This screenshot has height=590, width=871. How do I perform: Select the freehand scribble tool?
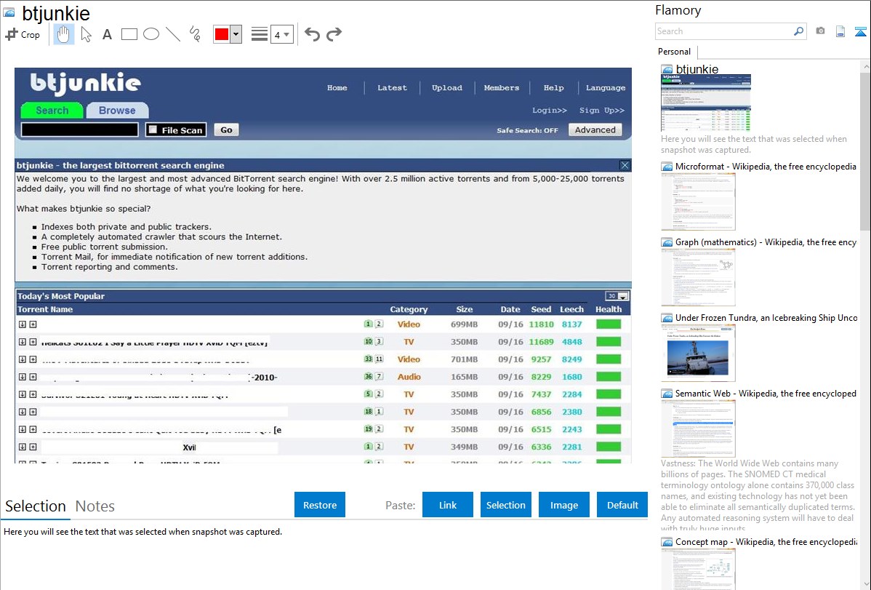(195, 34)
